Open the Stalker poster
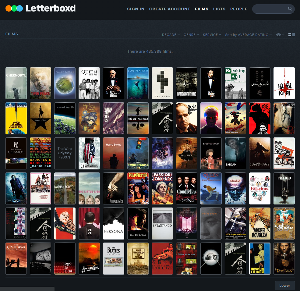Image resolution: width=300 pixels, height=291 pixels. tap(235, 188)
